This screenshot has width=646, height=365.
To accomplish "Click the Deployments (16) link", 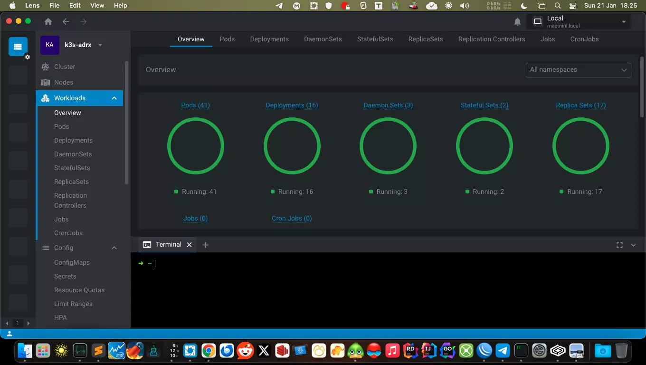I will [x=292, y=105].
